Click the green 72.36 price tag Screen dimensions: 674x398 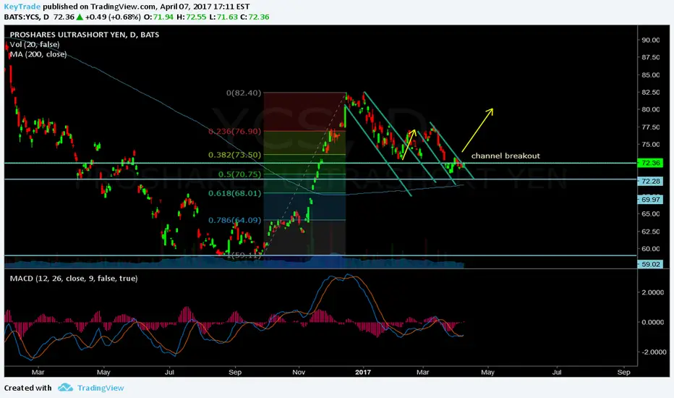[x=650, y=163]
